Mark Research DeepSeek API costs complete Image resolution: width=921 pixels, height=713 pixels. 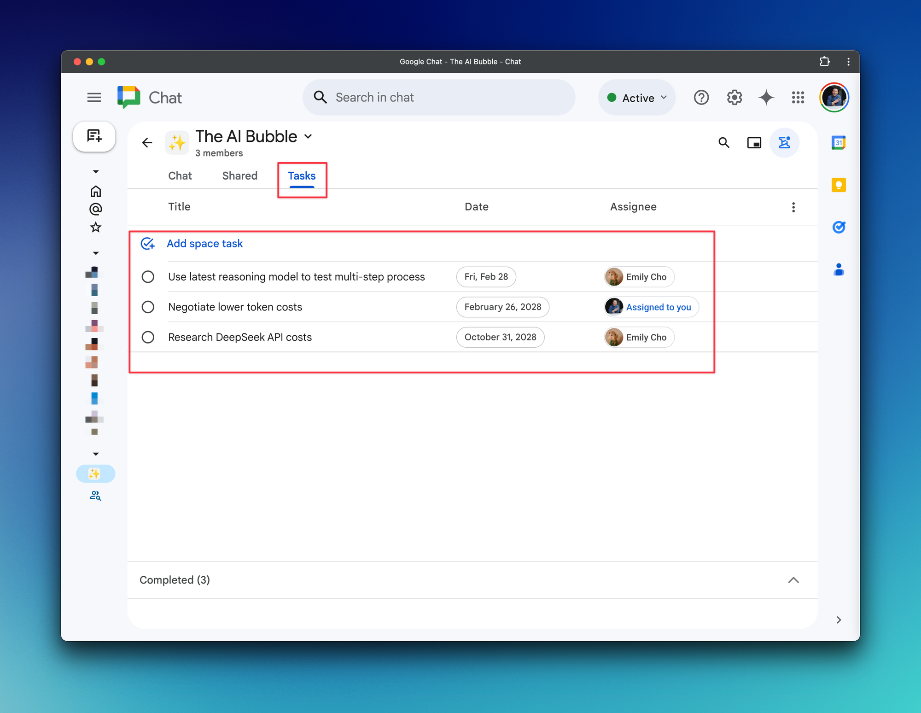tap(148, 337)
